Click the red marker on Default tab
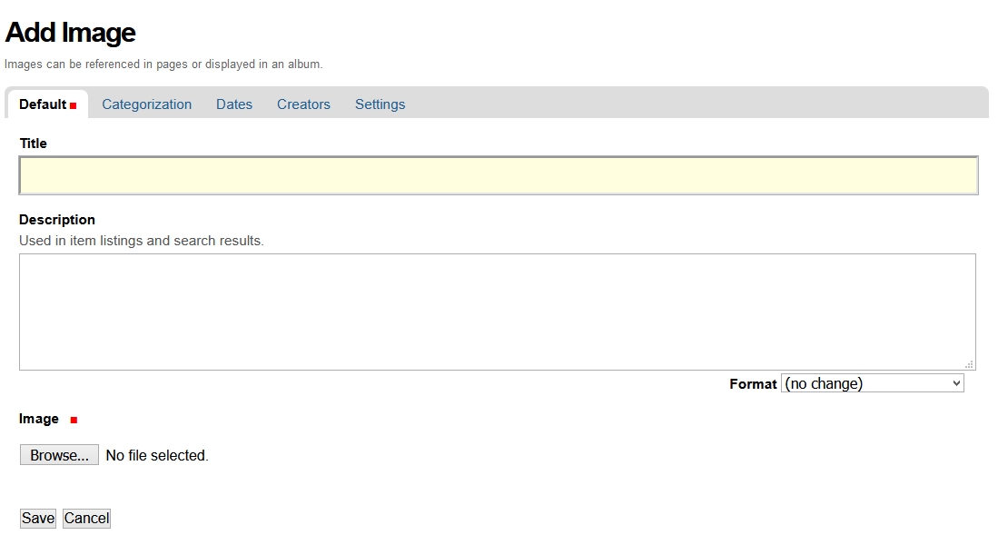Screen dimensions: 998x535 73,106
